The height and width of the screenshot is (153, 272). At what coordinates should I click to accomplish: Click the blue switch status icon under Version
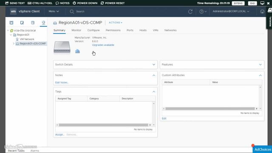(77, 51)
